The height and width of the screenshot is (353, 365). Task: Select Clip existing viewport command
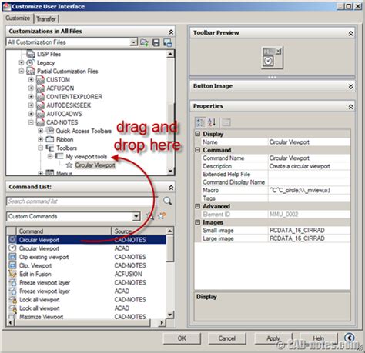(86, 257)
